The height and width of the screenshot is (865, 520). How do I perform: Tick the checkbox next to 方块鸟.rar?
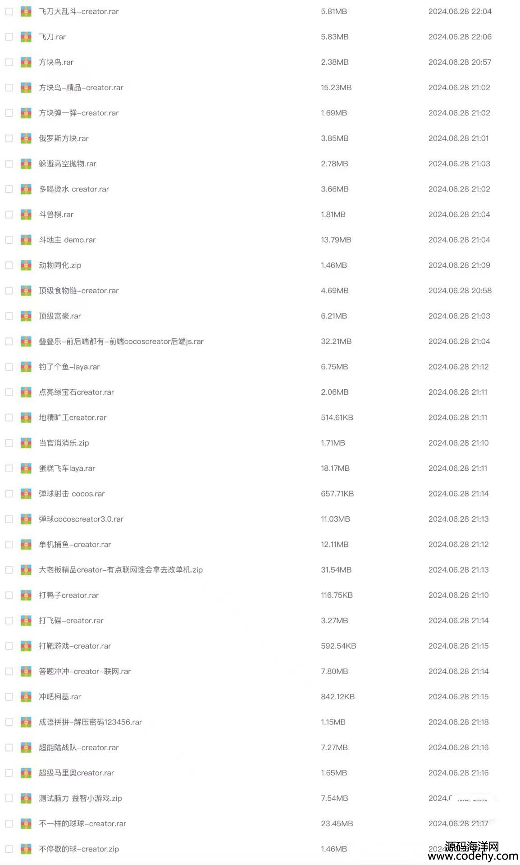click(x=9, y=62)
